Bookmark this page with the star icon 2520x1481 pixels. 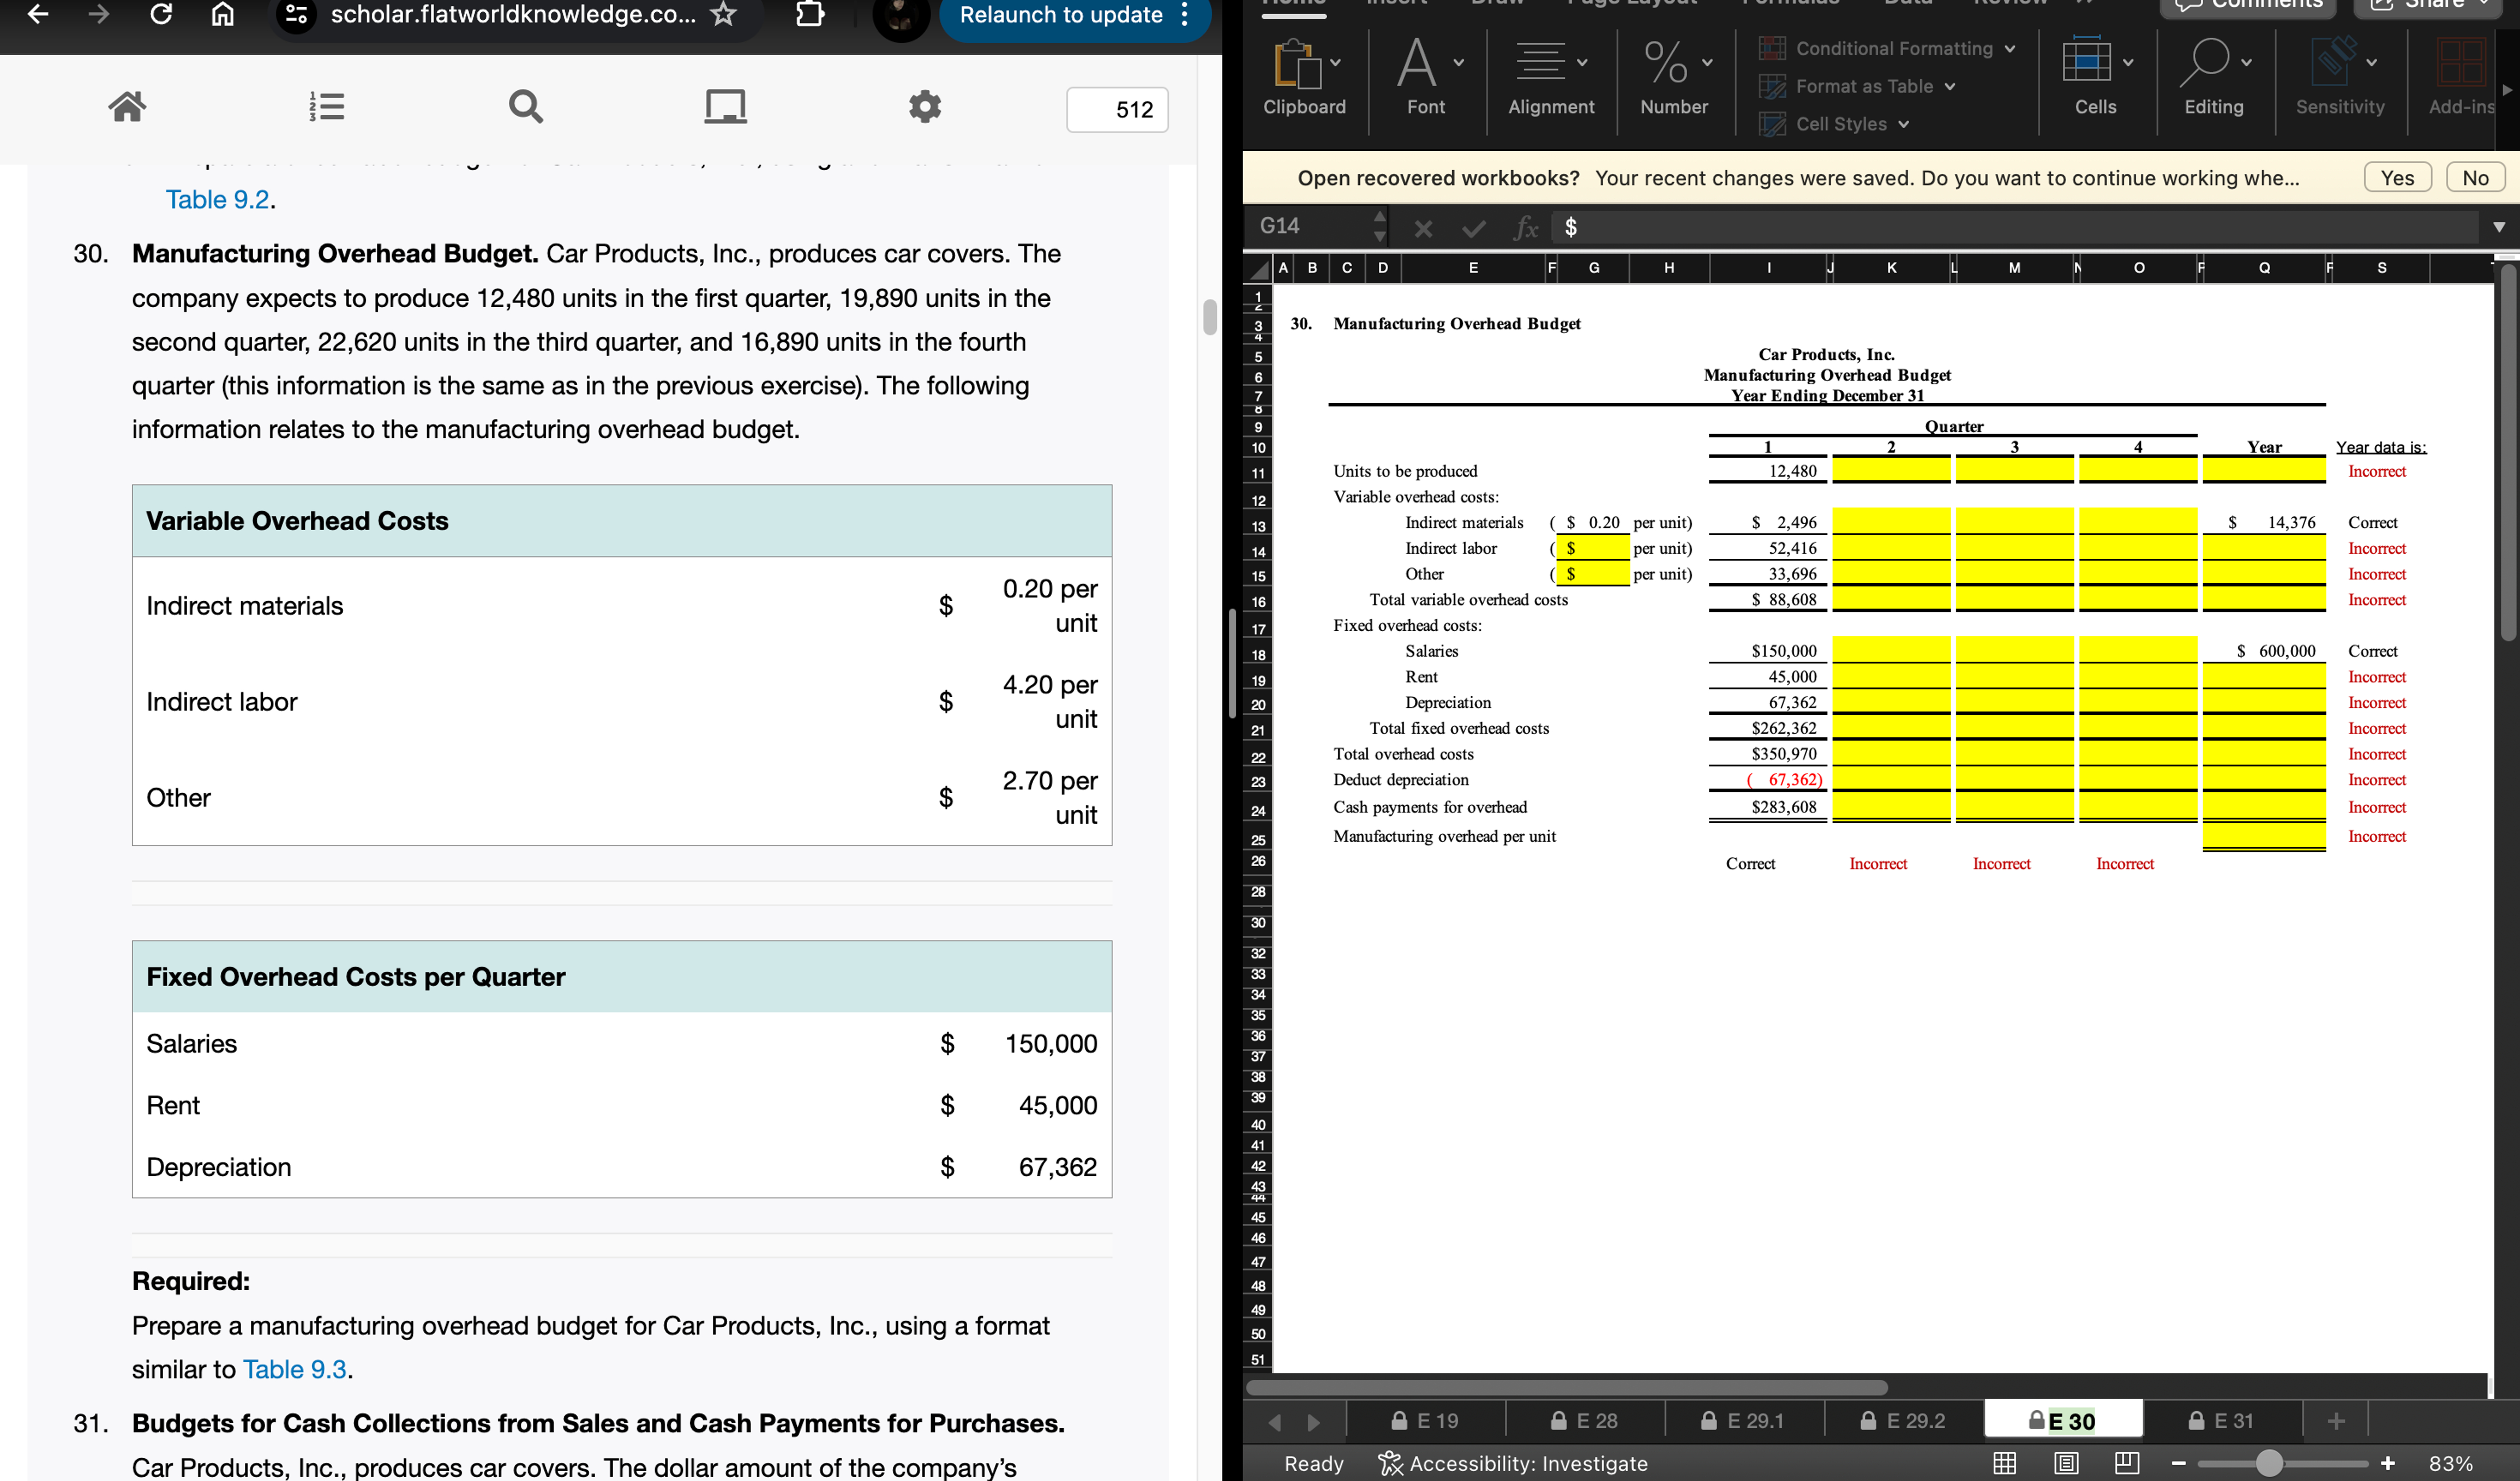click(x=723, y=14)
